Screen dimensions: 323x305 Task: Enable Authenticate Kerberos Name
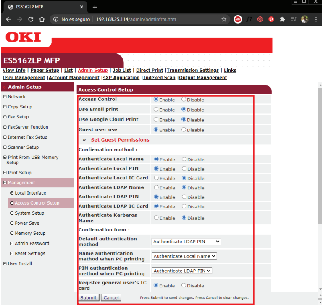pyautogui.click(x=156, y=218)
